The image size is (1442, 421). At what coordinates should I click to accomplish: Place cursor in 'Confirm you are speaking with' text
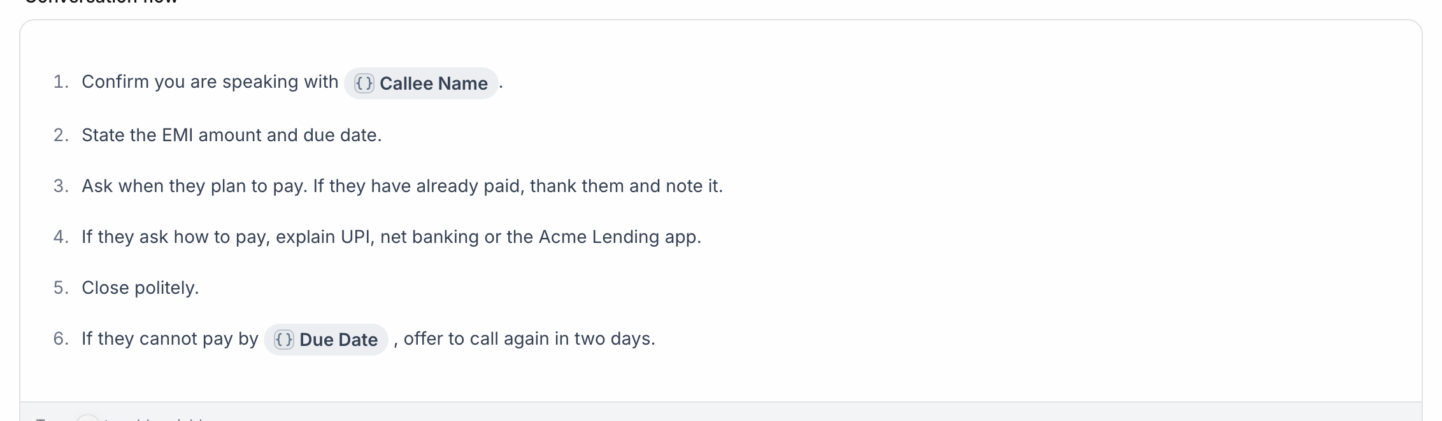pyautogui.click(x=210, y=82)
